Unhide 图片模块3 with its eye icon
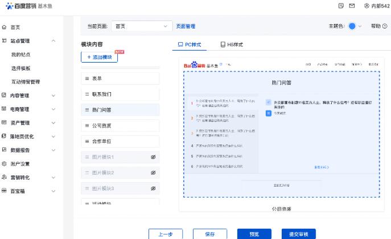The image size is (391, 239). pos(153,188)
